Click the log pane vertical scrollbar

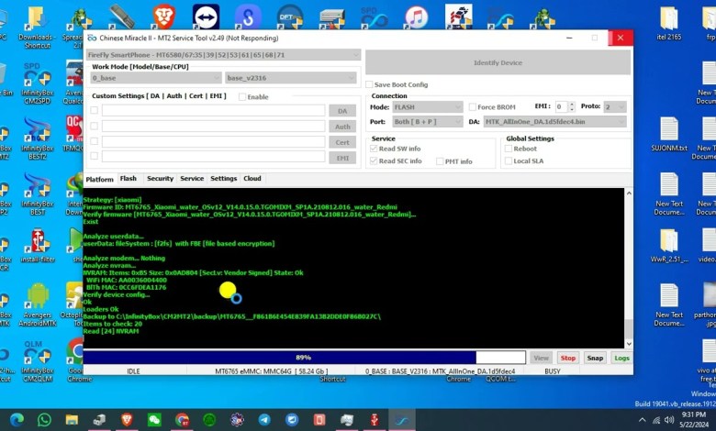tap(629, 268)
